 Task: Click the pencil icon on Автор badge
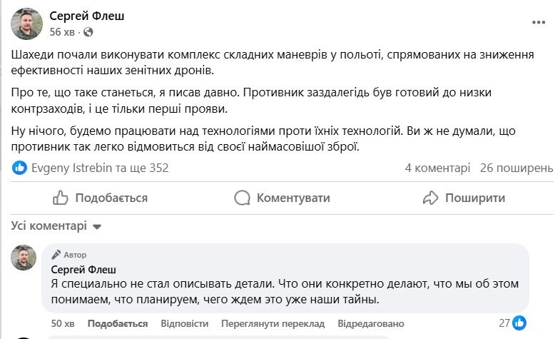(x=56, y=254)
